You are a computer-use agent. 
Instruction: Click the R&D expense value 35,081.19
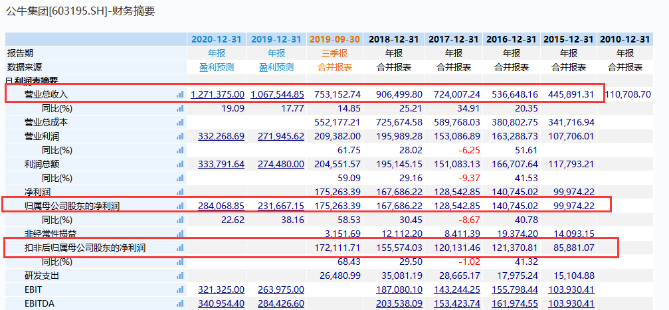401,275
